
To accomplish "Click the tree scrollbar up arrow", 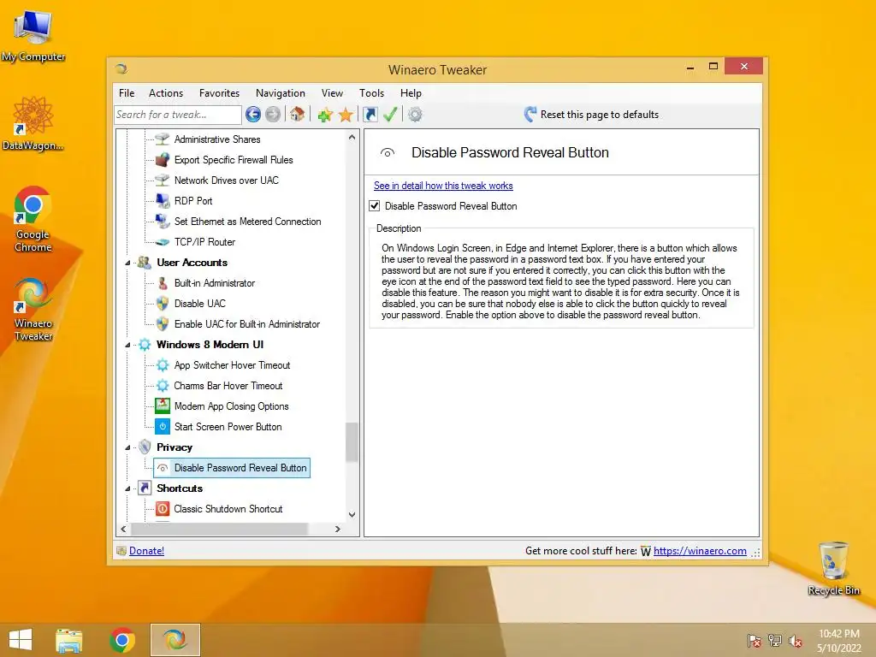I will 352,137.
